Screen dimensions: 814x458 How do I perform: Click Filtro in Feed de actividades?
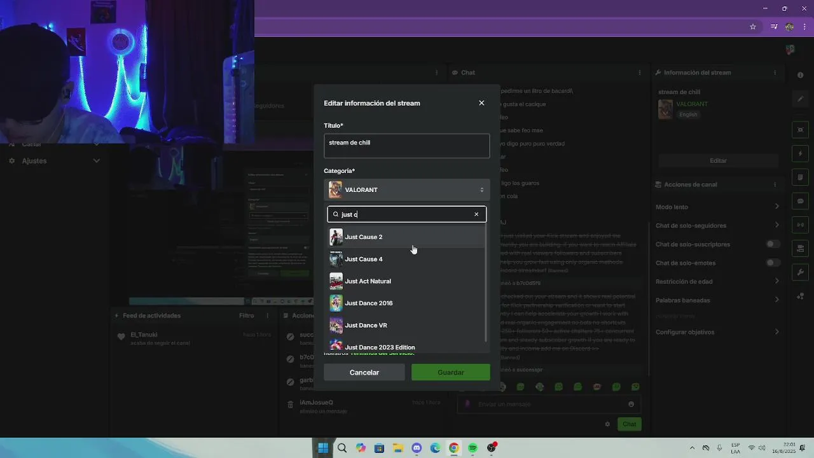pyautogui.click(x=246, y=316)
